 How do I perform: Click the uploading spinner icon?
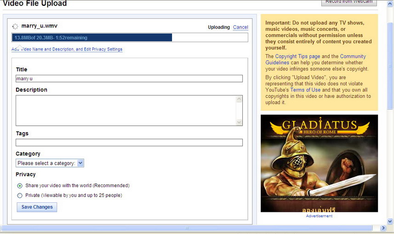pos(15,26)
